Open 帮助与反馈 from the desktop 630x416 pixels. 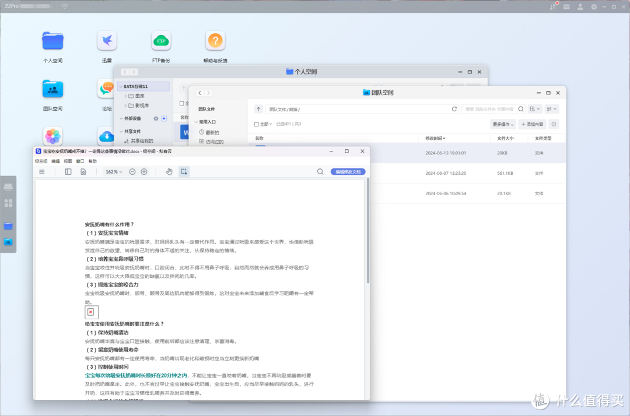(215, 41)
